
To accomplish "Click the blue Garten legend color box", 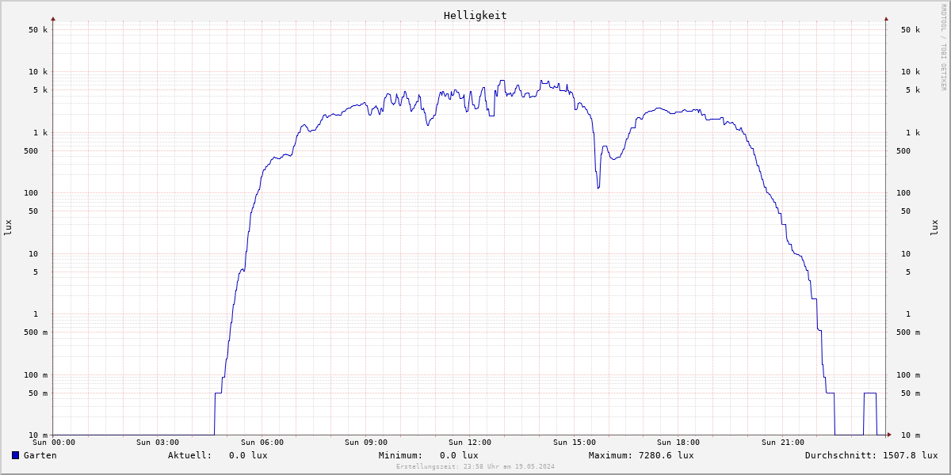I will tap(15, 455).
